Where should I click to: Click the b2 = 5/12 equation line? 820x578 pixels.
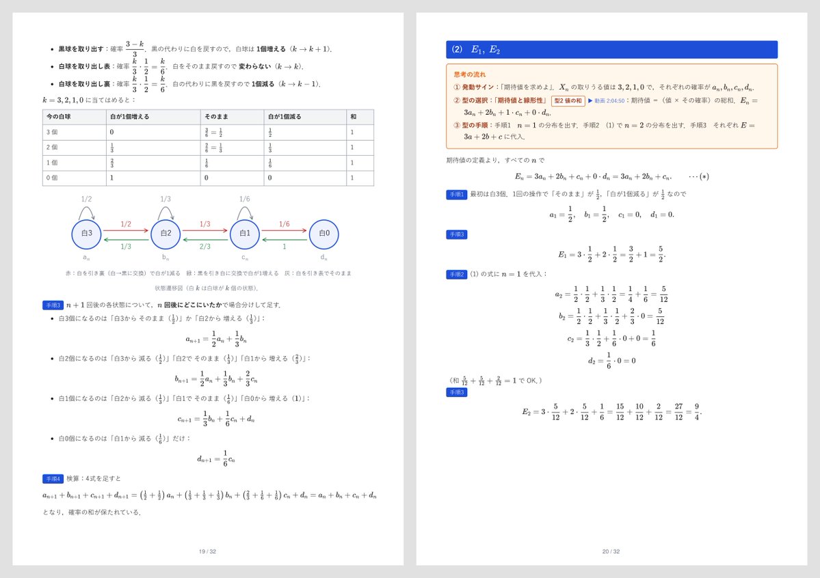[611, 316]
